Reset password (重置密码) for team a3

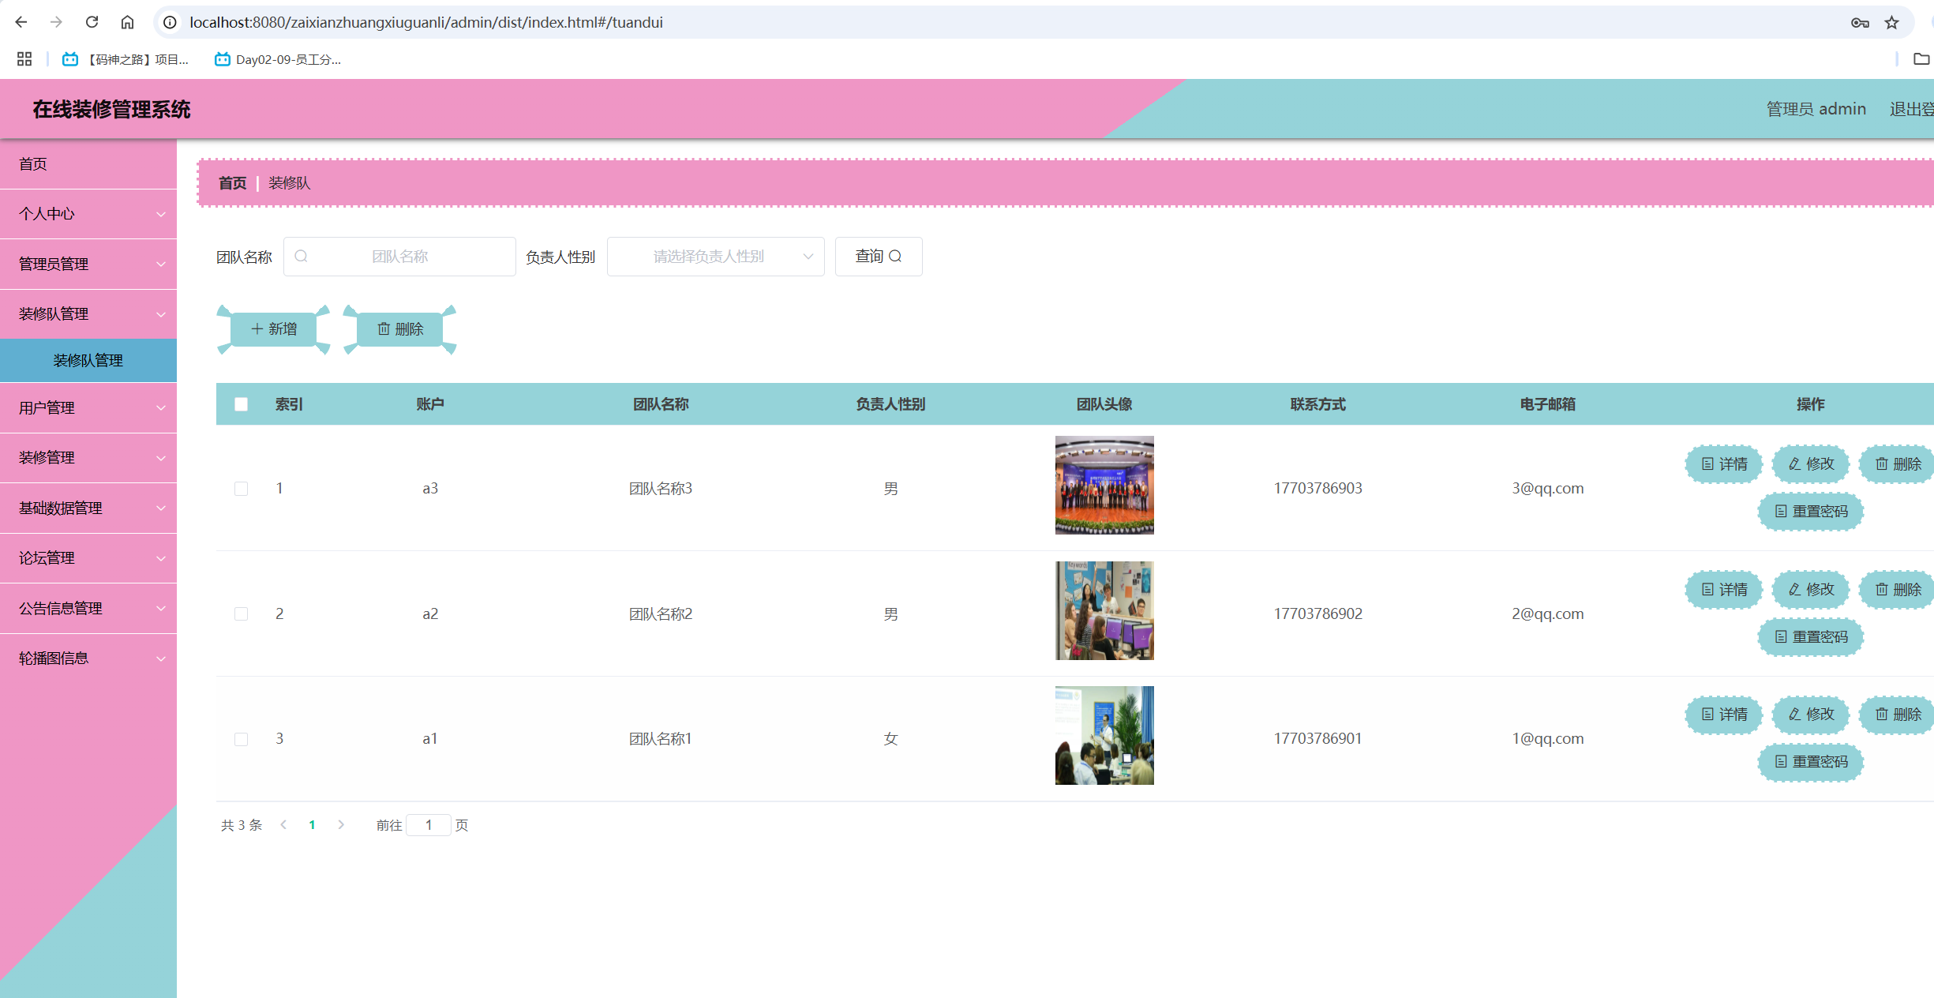[x=1810, y=512]
